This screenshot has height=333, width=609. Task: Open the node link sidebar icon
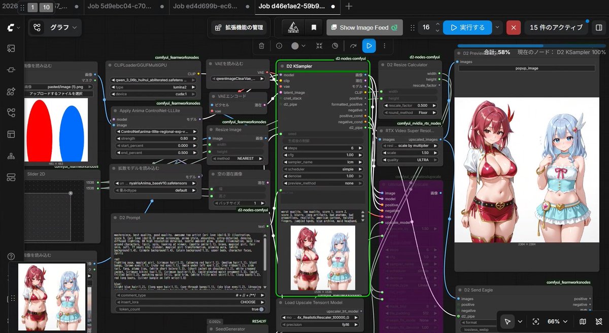tap(11, 70)
